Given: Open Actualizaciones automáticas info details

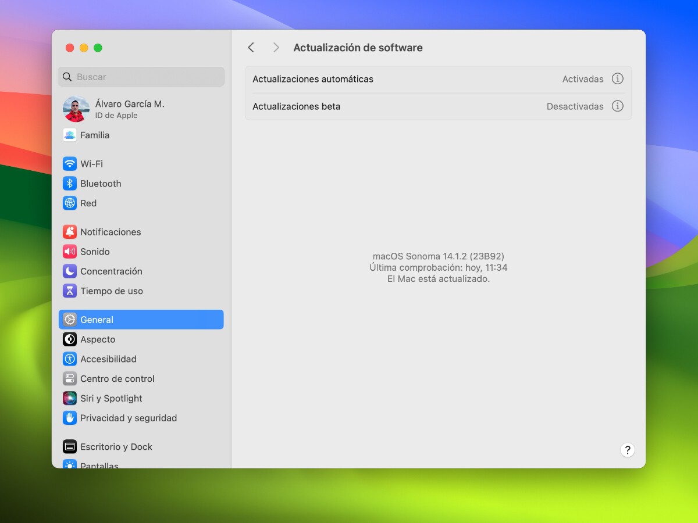Looking at the screenshot, I should [618, 78].
